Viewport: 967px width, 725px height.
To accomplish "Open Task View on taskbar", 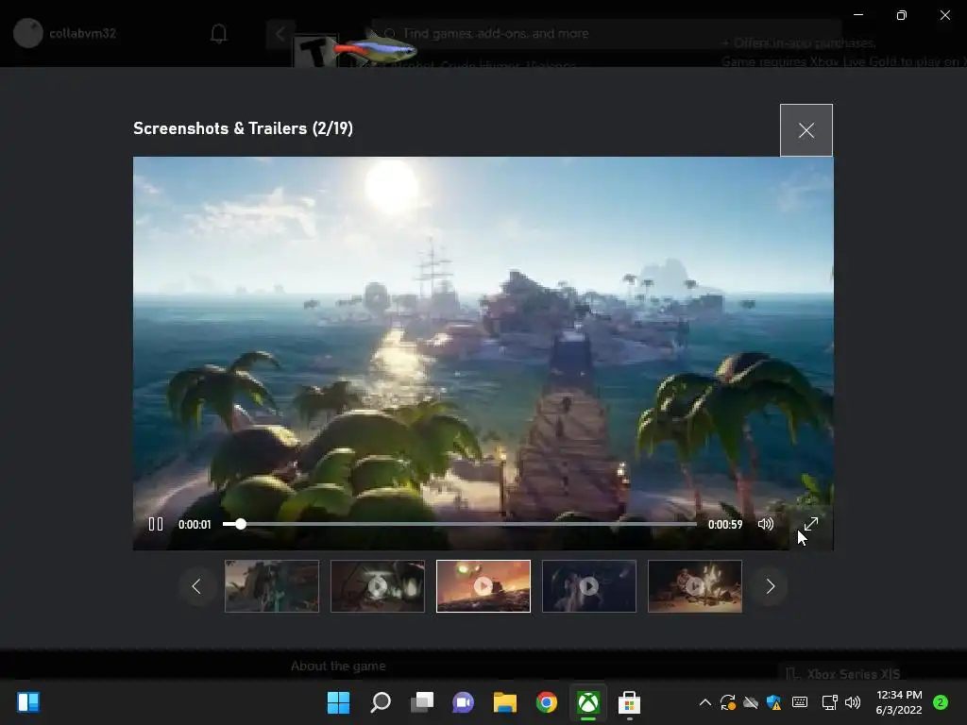I will click(422, 702).
